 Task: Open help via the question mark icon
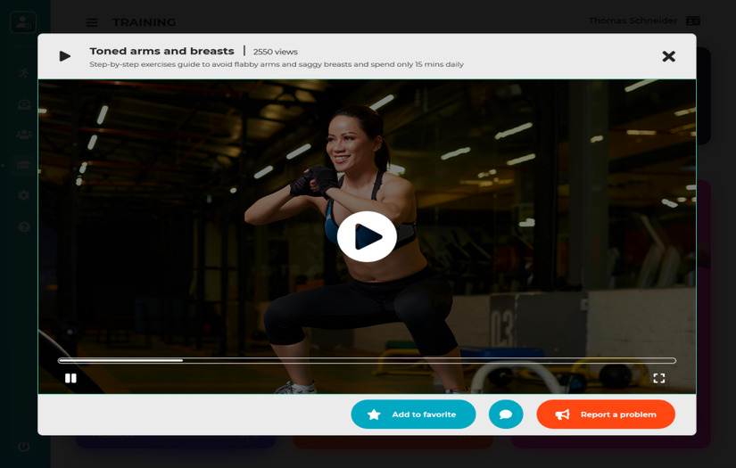[24, 227]
